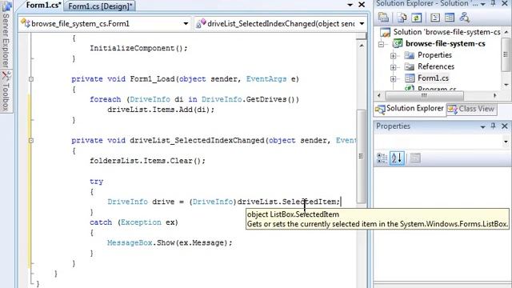The height and width of the screenshot is (288, 512).
Task: Select Form1.cs in Solution Explorer
Action: [433, 78]
